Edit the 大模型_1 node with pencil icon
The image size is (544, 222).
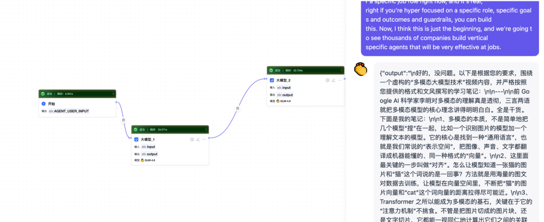[x=198, y=139]
